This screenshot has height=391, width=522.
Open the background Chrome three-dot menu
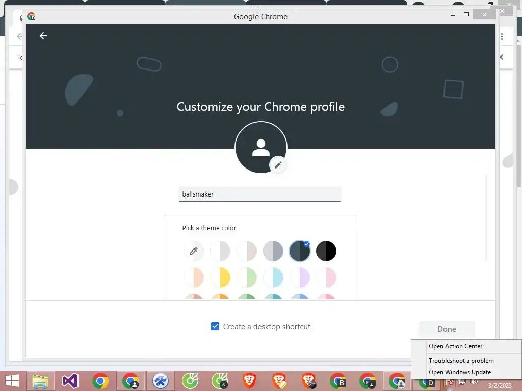(502, 36)
